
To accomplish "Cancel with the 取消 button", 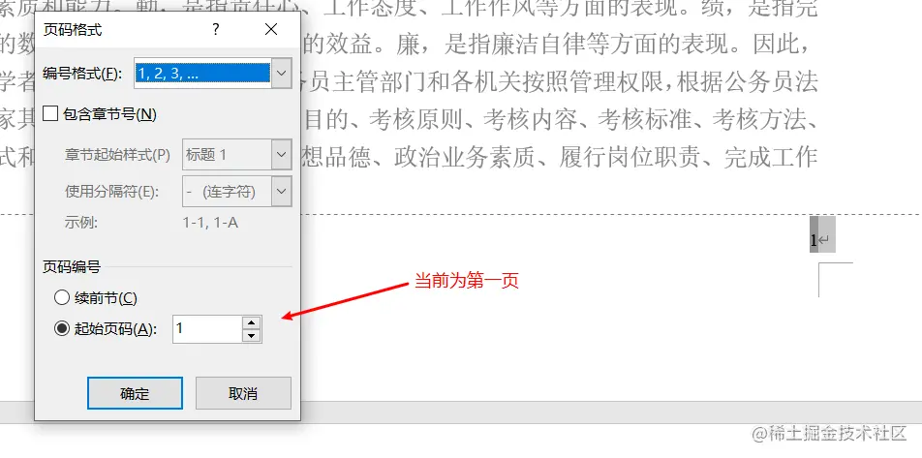I will pyautogui.click(x=243, y=393).
